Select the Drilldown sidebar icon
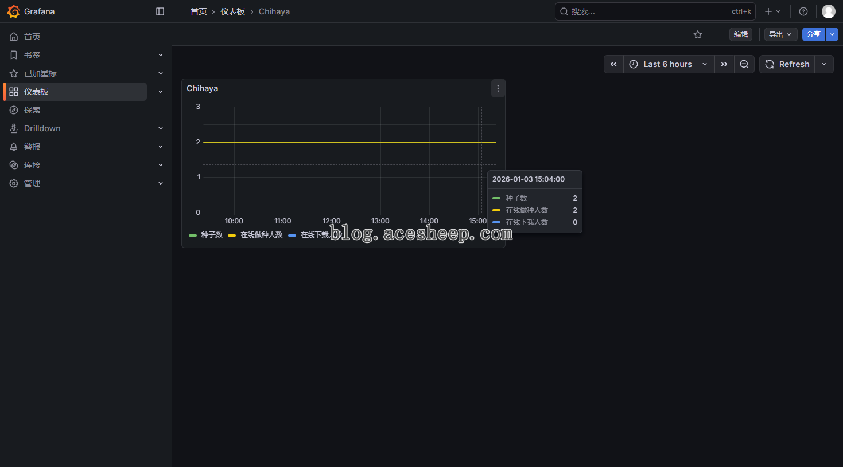Viewport: 843px width, 467px height. 14,128
